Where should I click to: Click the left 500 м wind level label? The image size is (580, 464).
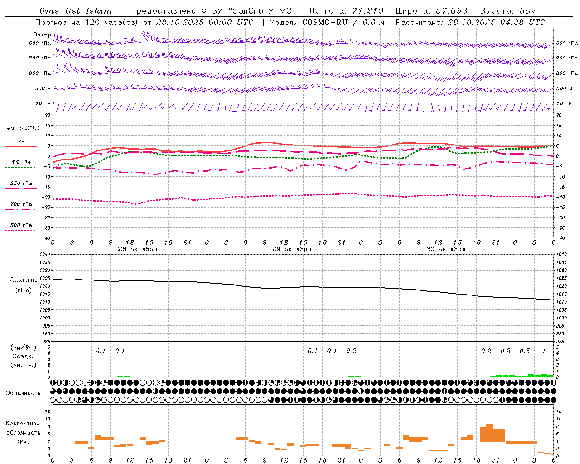[43, 88]
